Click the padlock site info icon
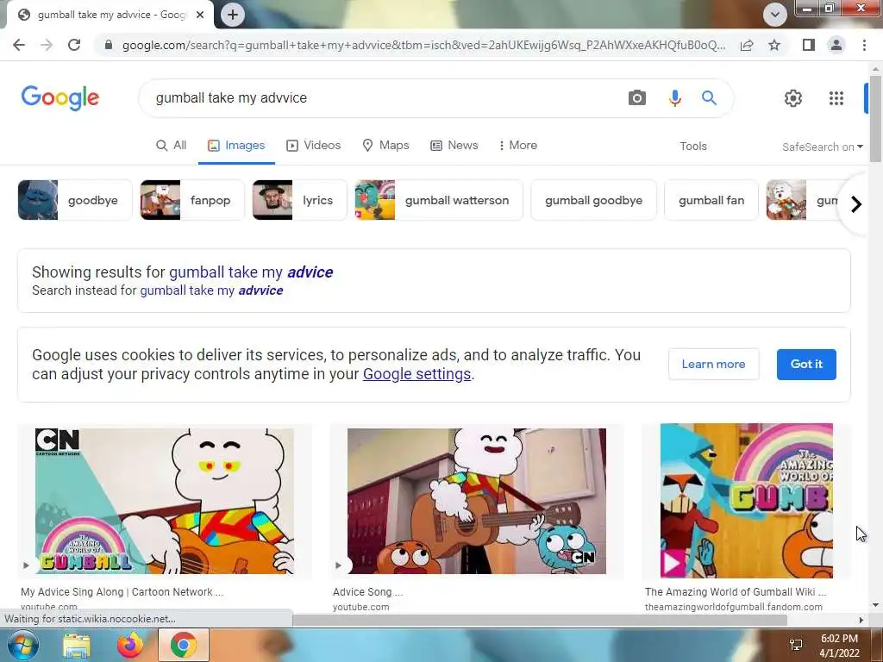The height and width of the screenshot is (662, 883). (109, 45)
